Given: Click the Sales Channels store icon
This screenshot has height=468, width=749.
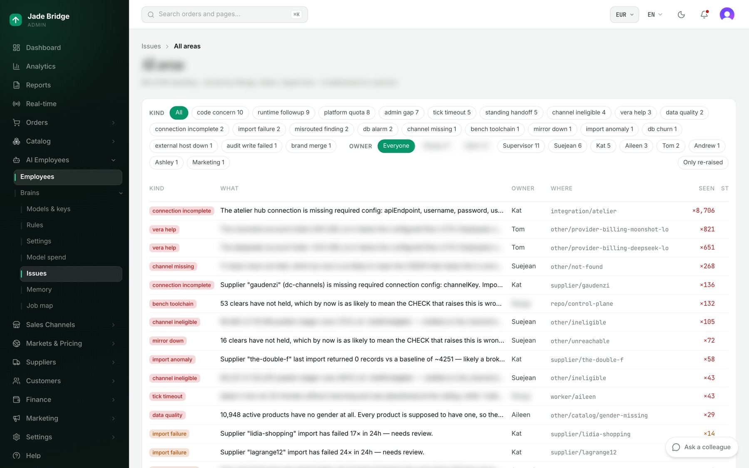Looking at the screenshot, I should click(x=17, y=325).
